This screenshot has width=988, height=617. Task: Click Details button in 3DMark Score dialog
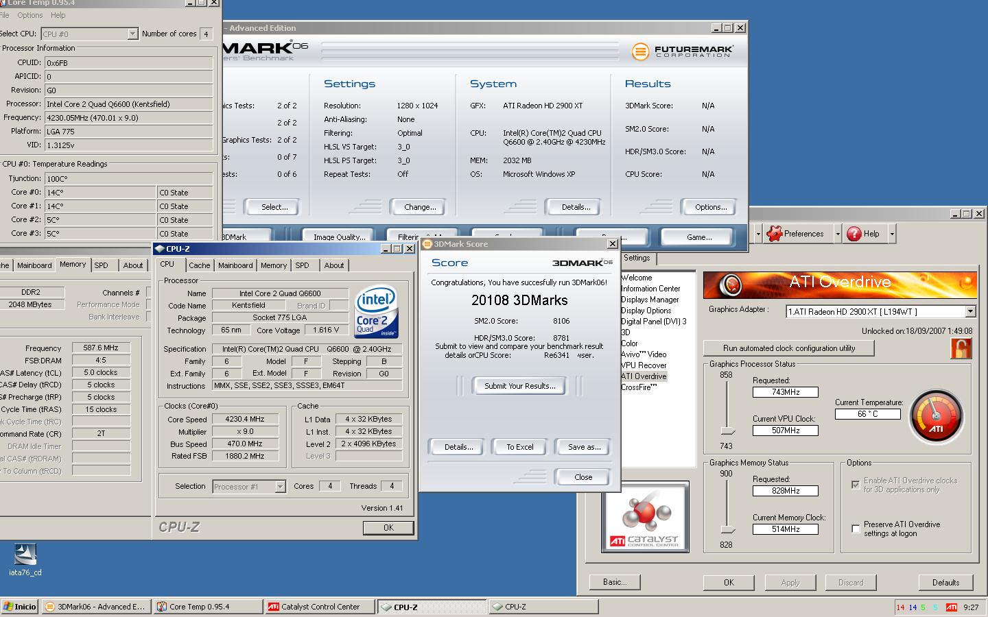(458, 447)
